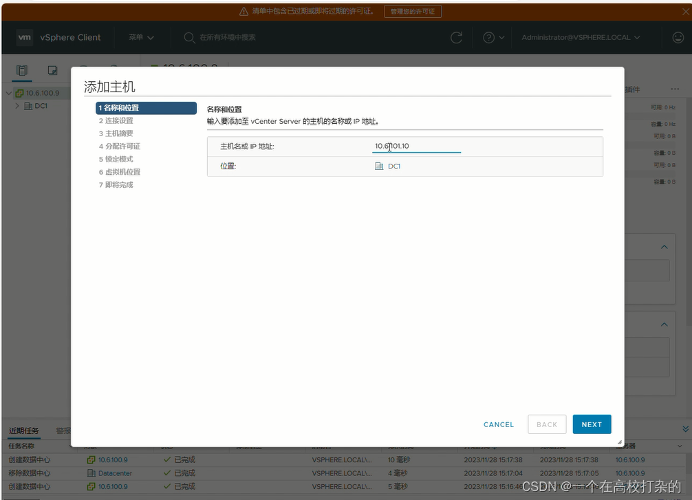Click the vSphere Client title
The height and width of the screenshot is (500, 692).
tap(70, 38)
